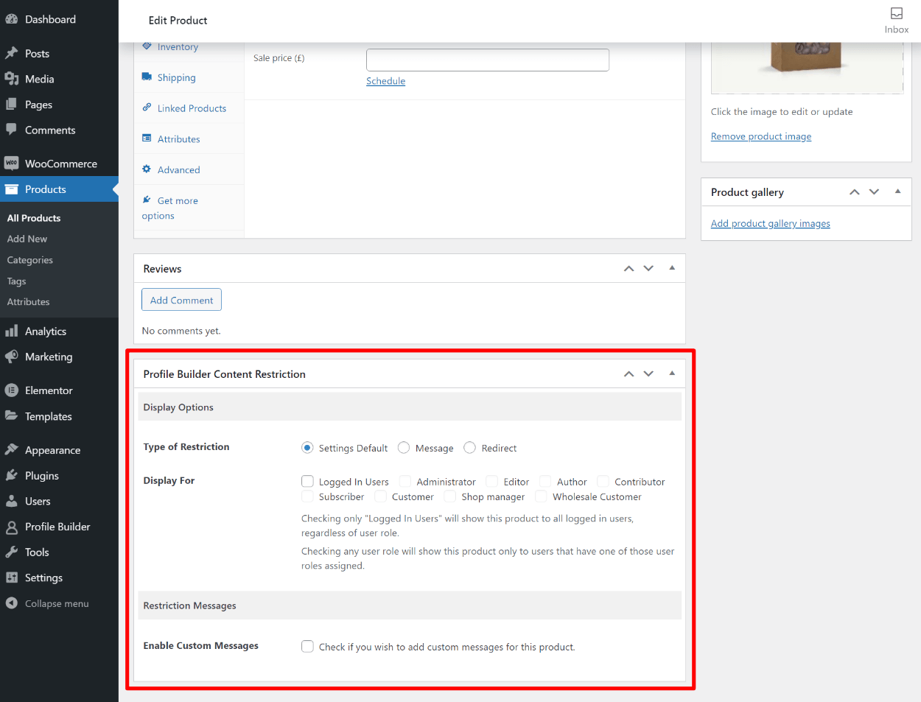The image size is (921, 702).
Task: Check the Editor role box
Action: 492,481
